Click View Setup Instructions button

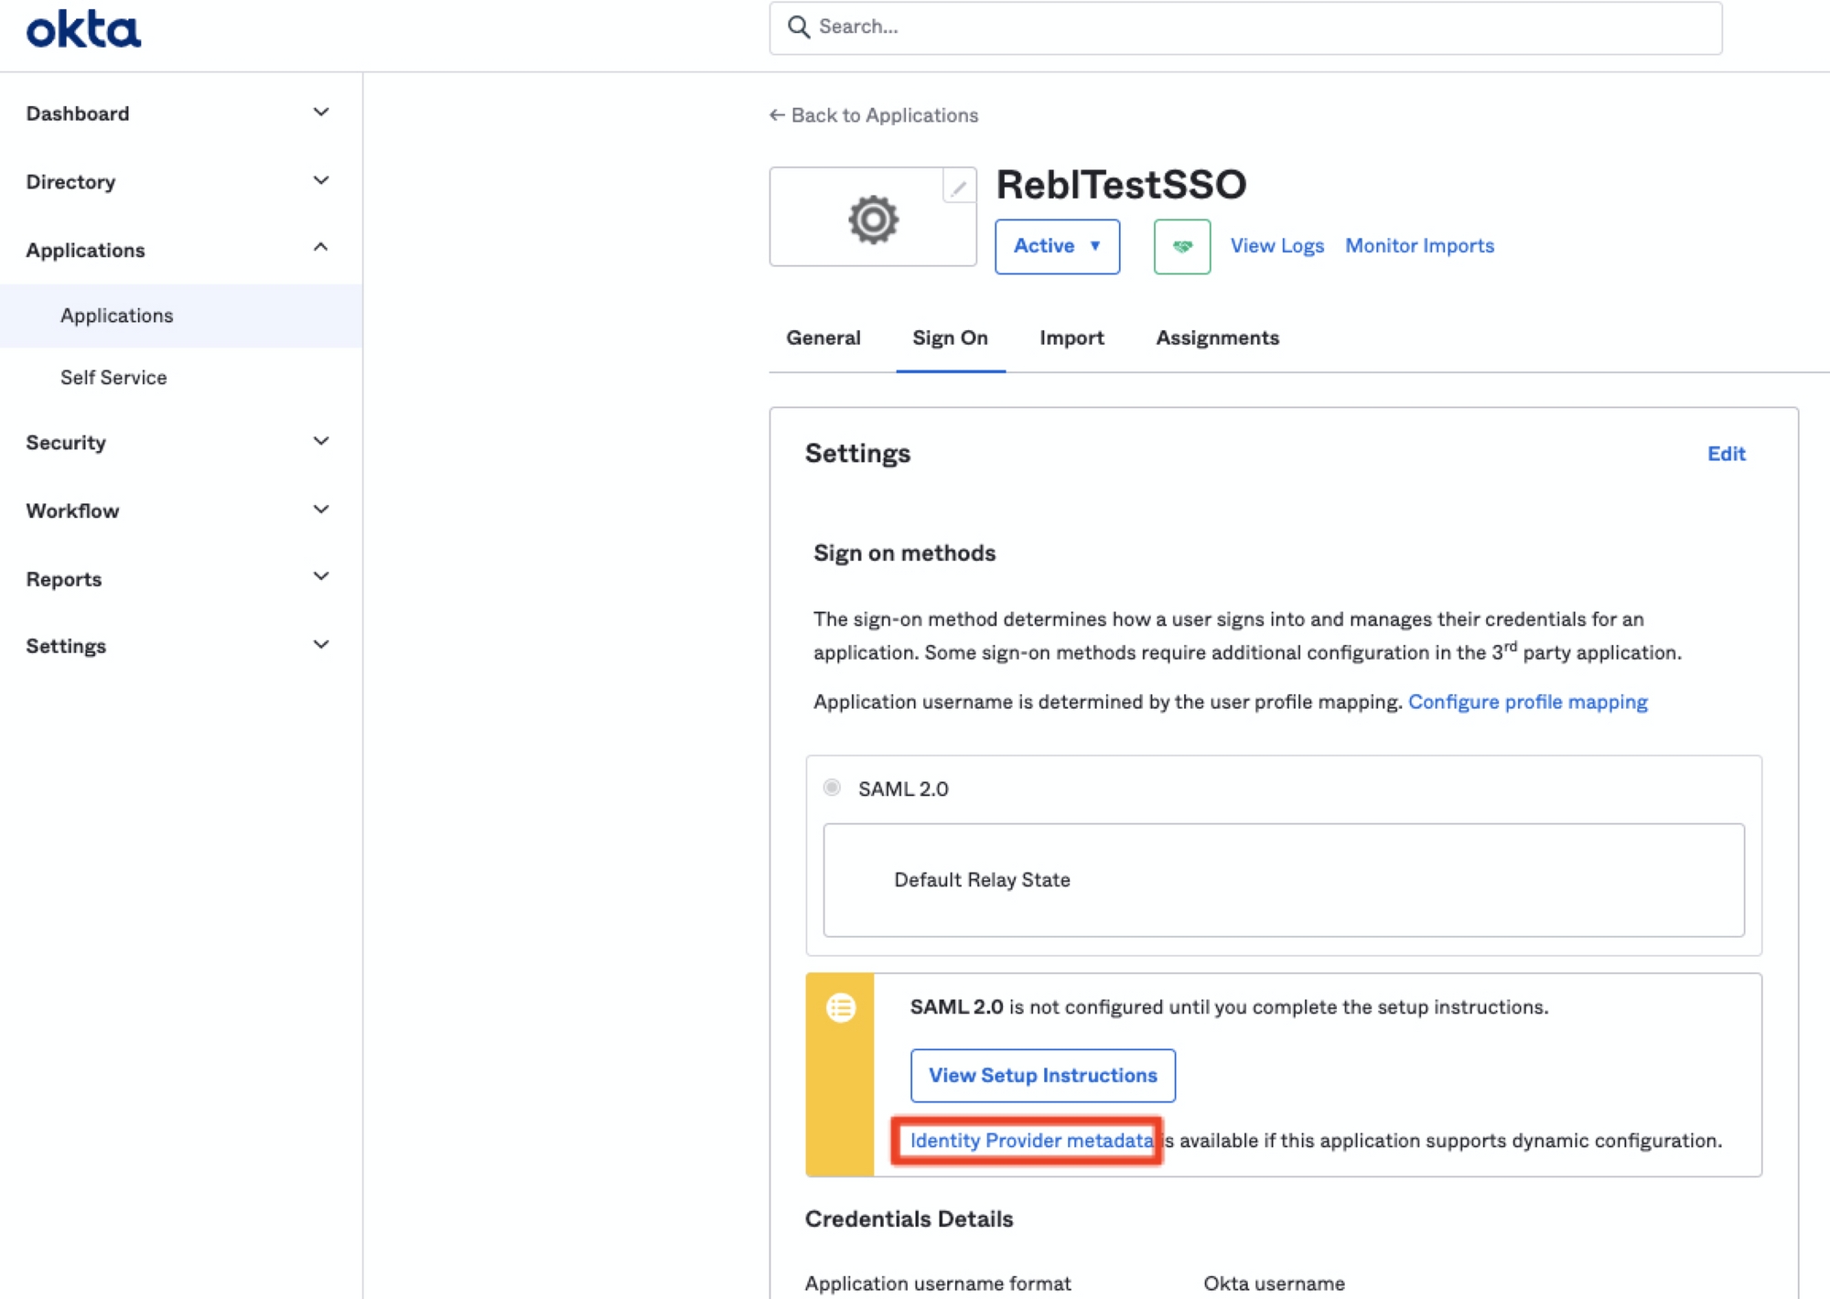(x=1042, y=1076)
